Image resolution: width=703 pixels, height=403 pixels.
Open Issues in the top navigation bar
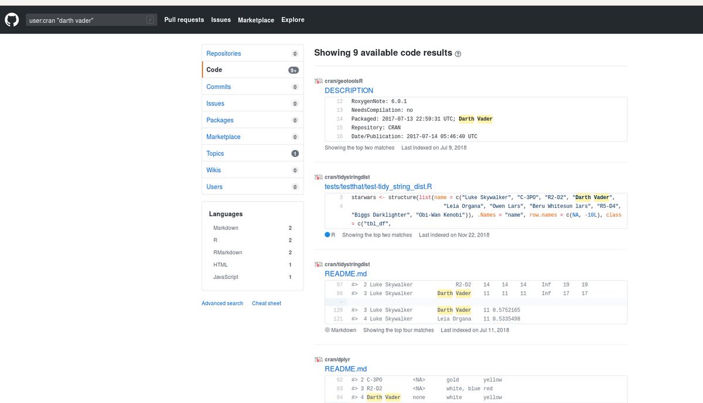tap(221, 20)
